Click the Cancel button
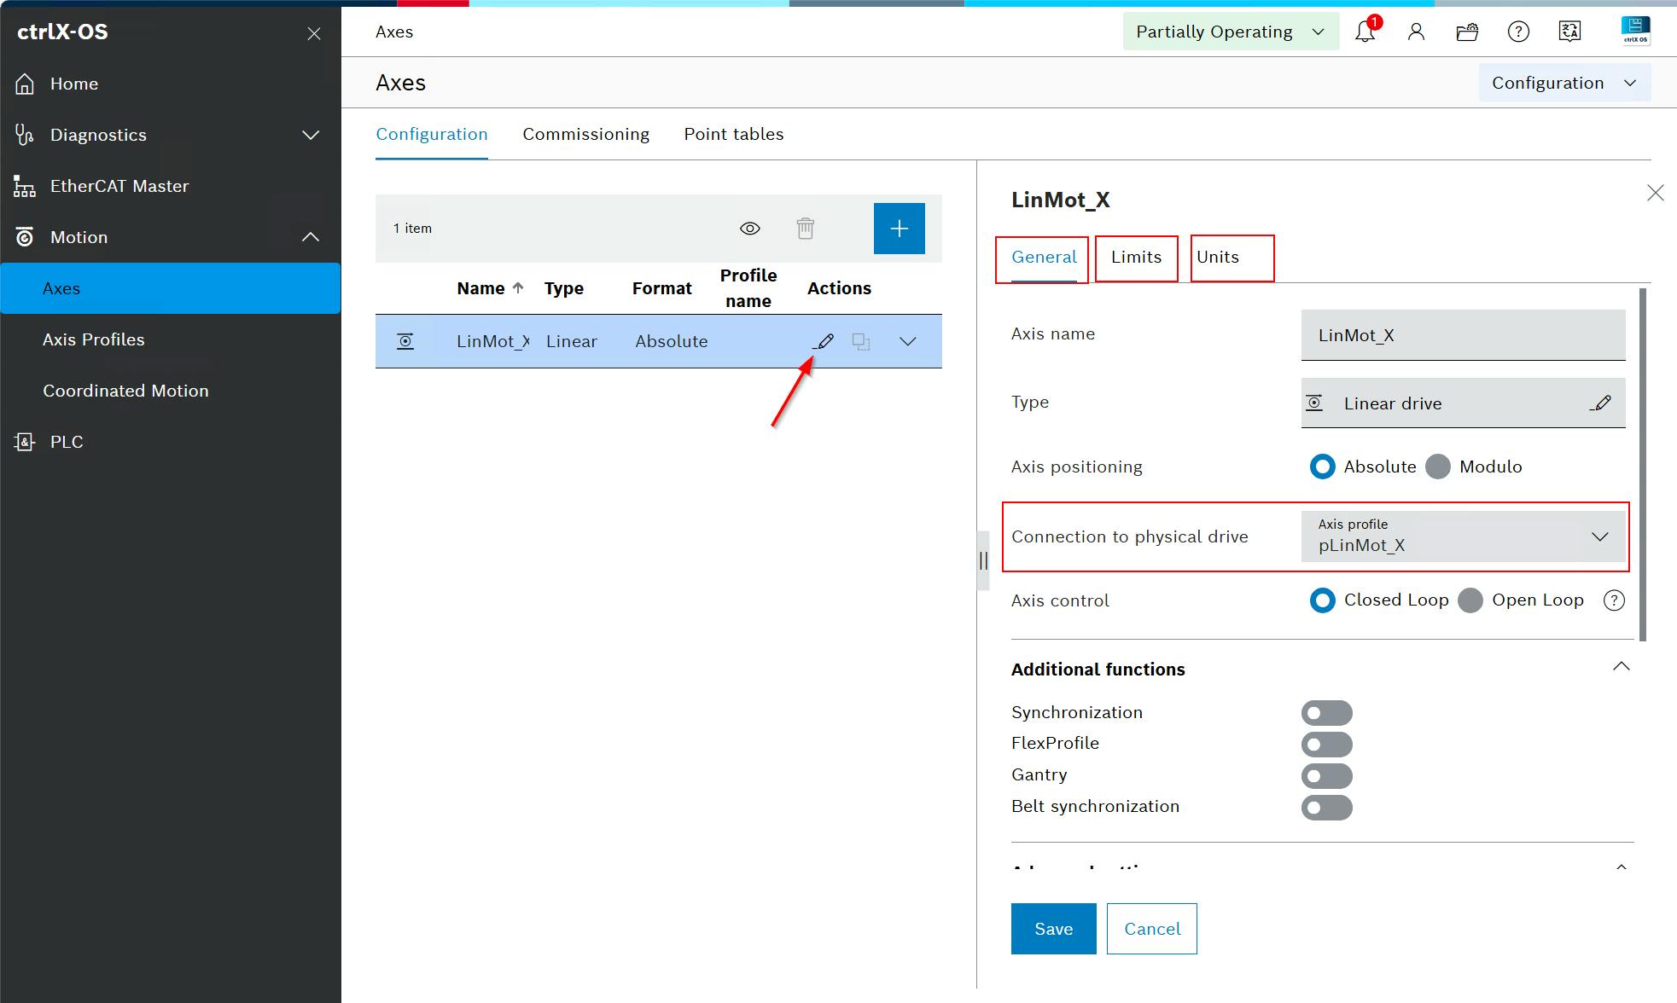This screenshot has height=1003, width=1677. click(x=1151, y=929)
